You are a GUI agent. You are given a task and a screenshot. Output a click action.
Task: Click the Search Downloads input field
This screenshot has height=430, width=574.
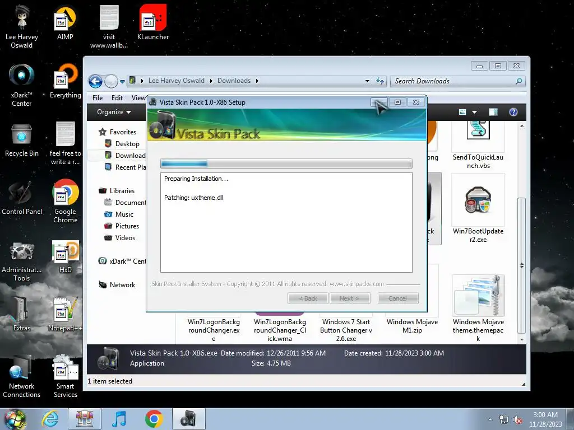[x=453, y=81]
